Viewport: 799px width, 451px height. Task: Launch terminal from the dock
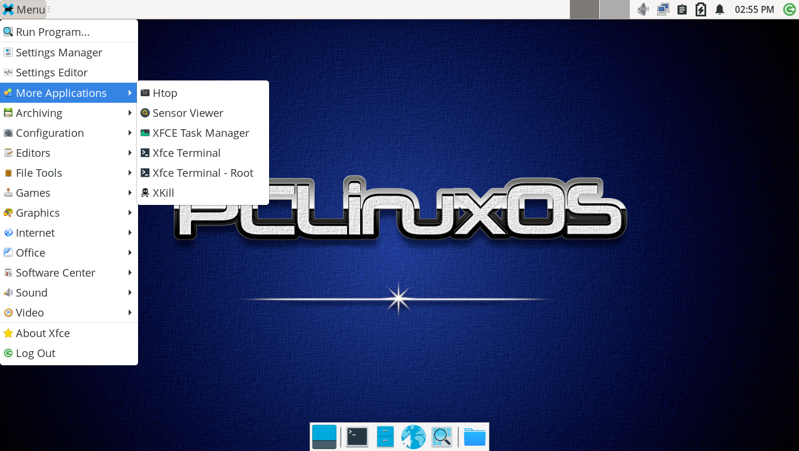point(357,437)
